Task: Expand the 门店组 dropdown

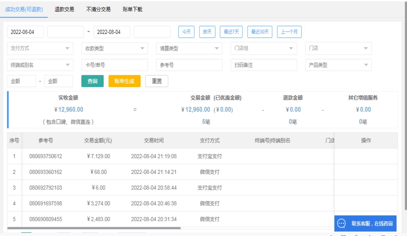Action: pos(263,48)
